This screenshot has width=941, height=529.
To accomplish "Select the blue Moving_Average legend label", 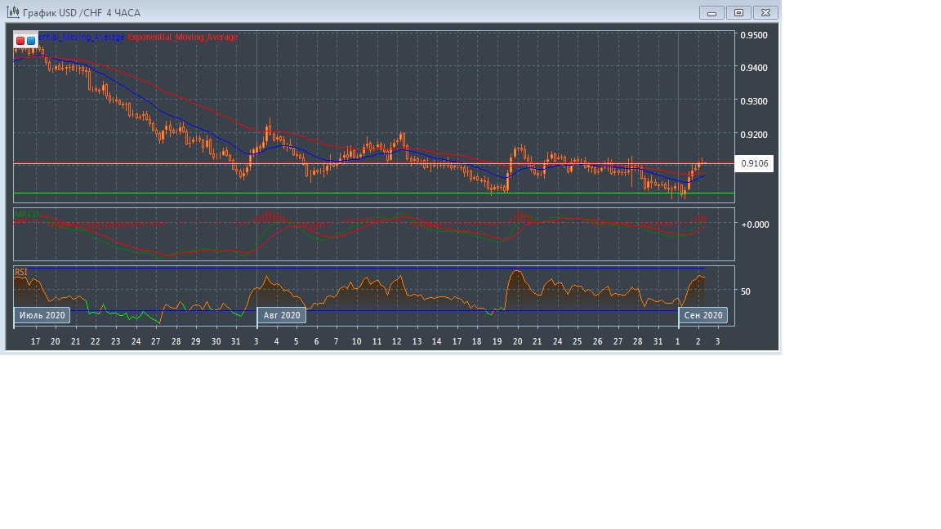I will coord(82,38).
